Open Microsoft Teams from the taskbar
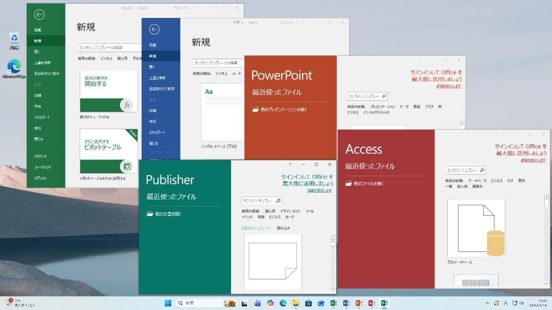The width and height of the screenshot is (552, 310). [x=257, y=303]
